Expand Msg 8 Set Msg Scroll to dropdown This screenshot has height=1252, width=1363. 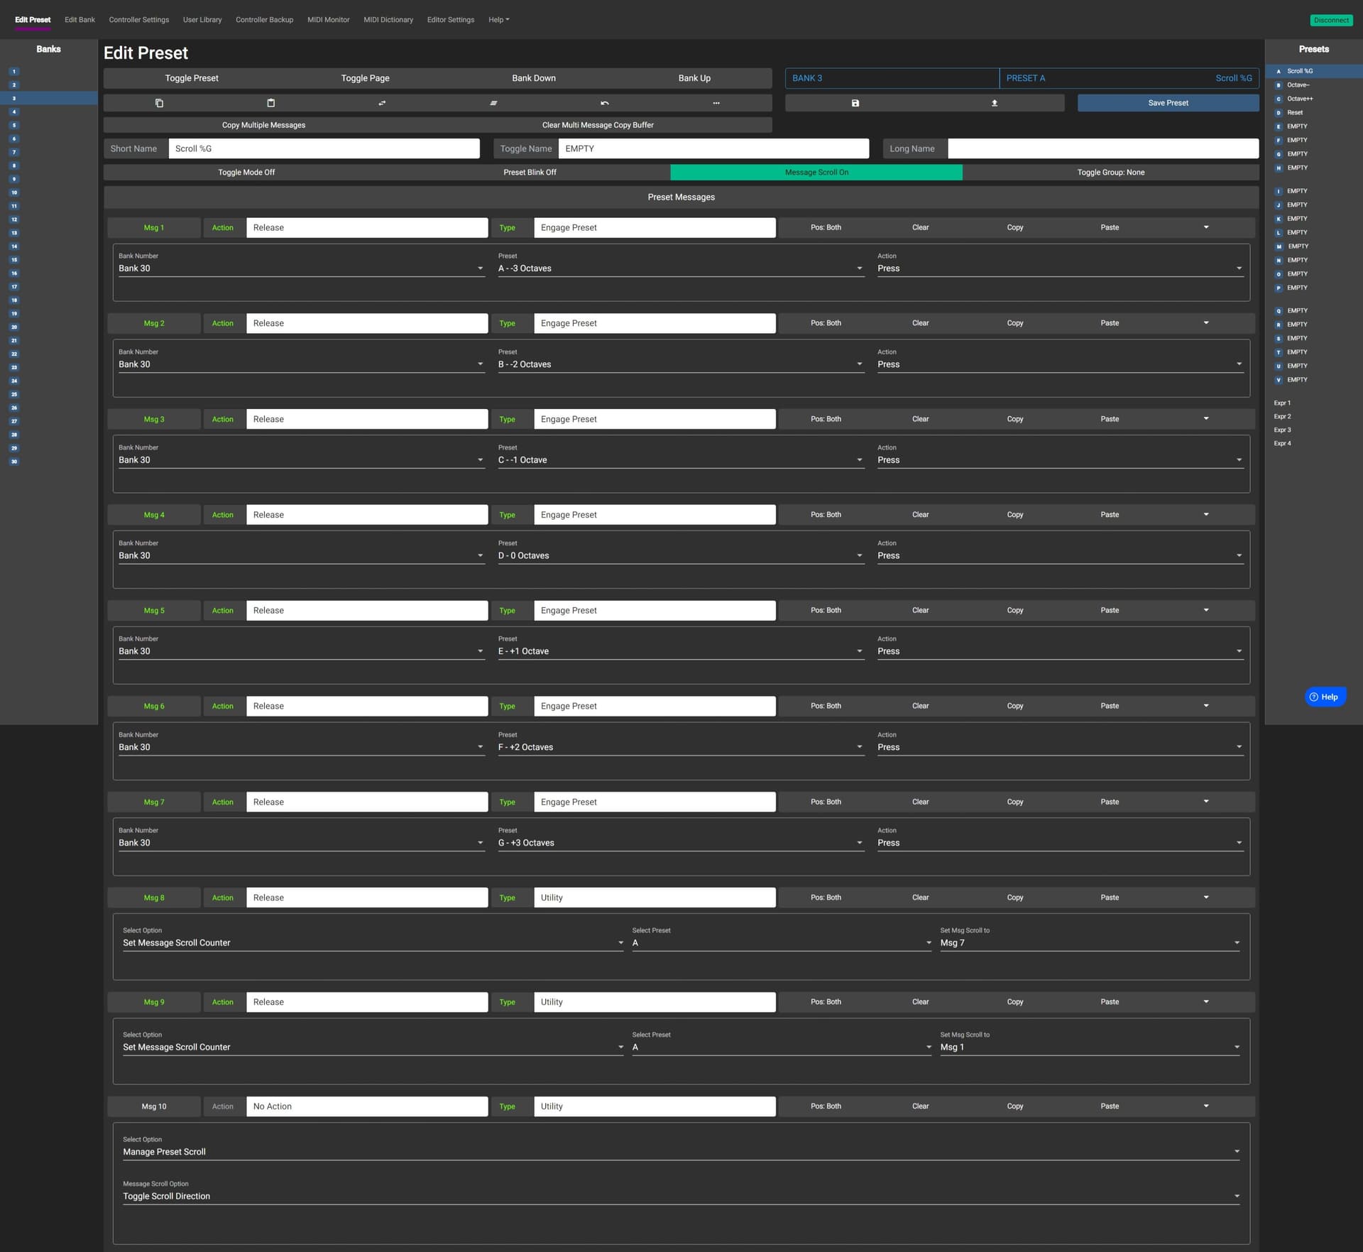tap(1089, 943)
